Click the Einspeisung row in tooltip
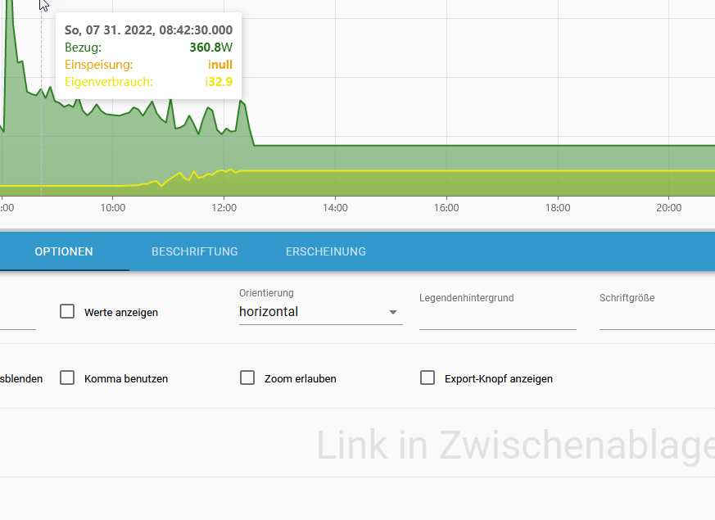 tap(148, 65)
